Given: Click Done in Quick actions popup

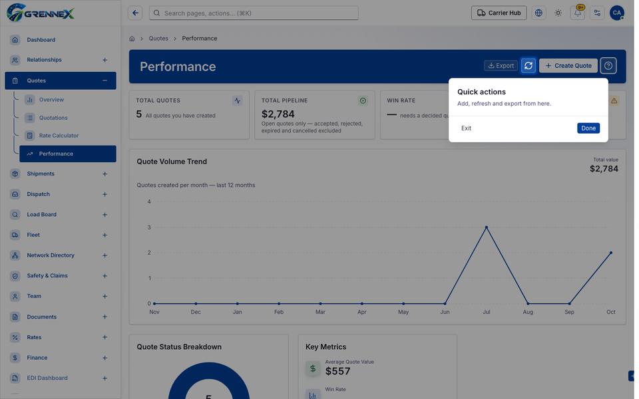Looking at the screenshot, I should (x=588, y=128).
